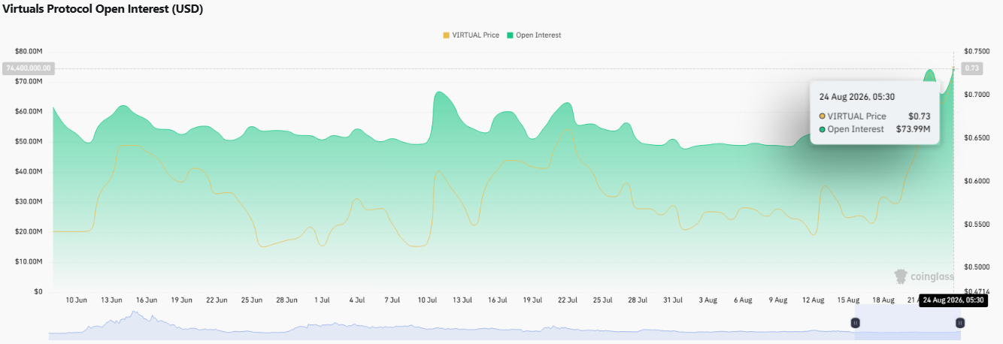Click the $0.7000 price axis label
The height and width of the screenshot is (344, 1003).
[x=977, y=95]
